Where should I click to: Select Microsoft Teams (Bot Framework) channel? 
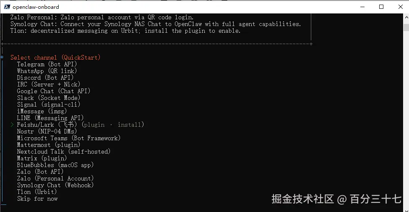point(68,138)
